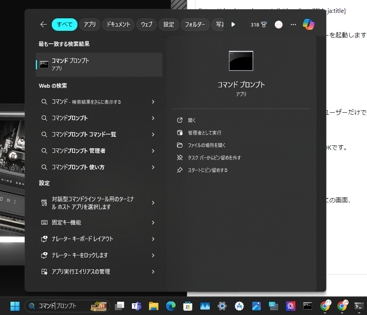Screen dimensions: 367x315
Task: Click the ナレーター キーボード レイアウト icon
Action: coord(44,239)
